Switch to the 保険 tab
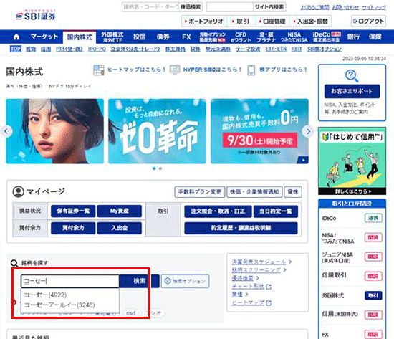The image size is (394, 339). point(375,37)
